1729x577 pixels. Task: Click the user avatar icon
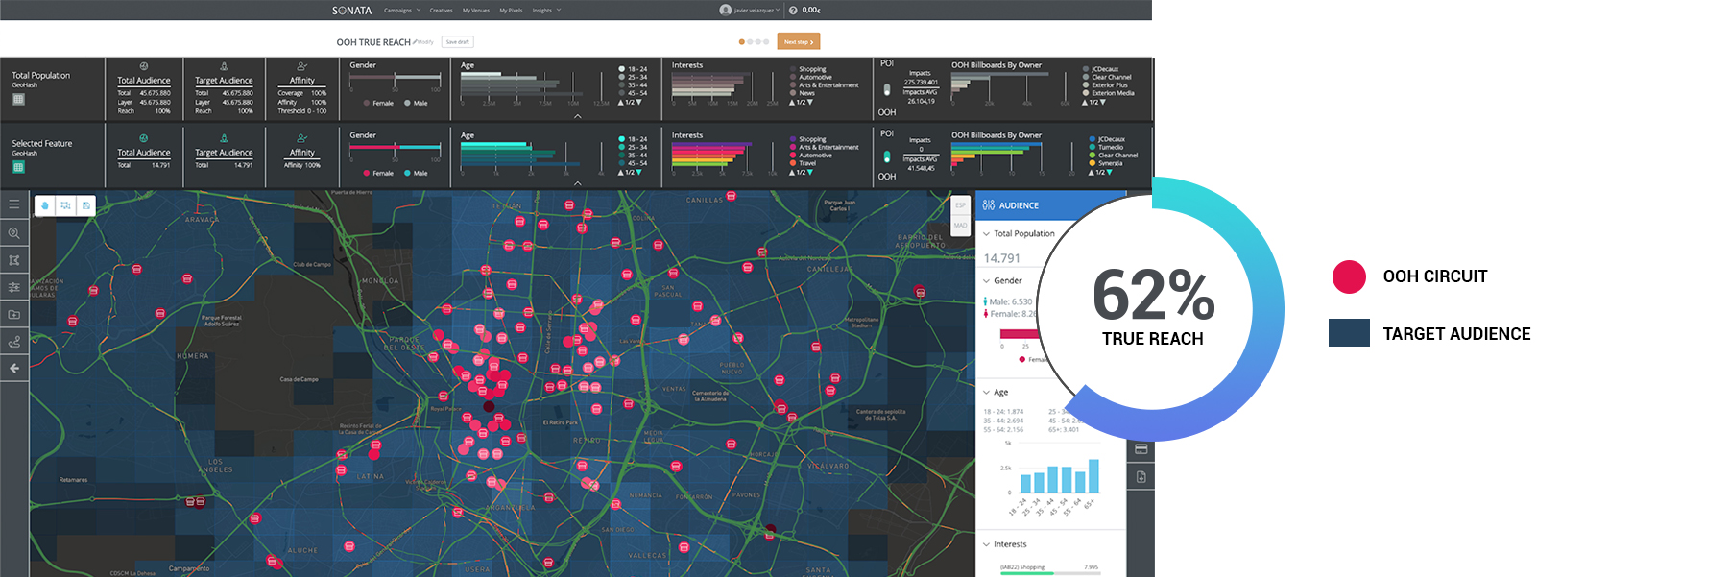click(x=726, y=10)
